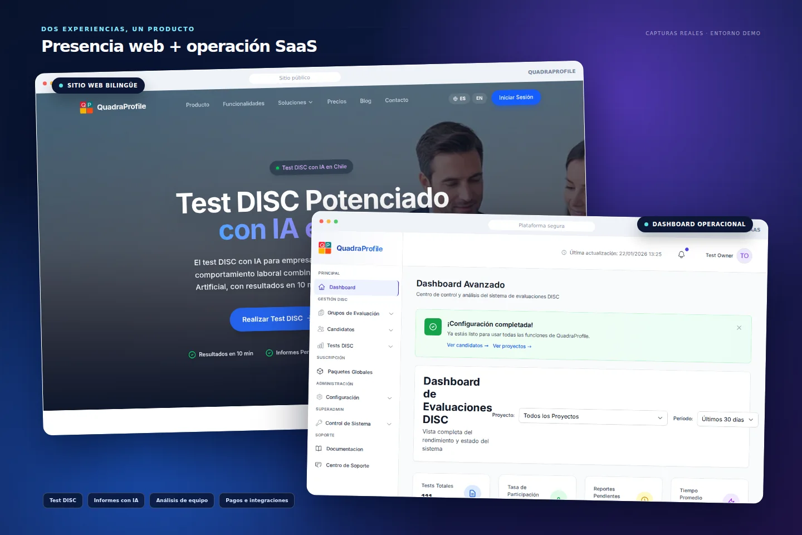Click the DASHBOARD OPERACIONAL label pill
The image size is (802, 535).
pos(695,224)
